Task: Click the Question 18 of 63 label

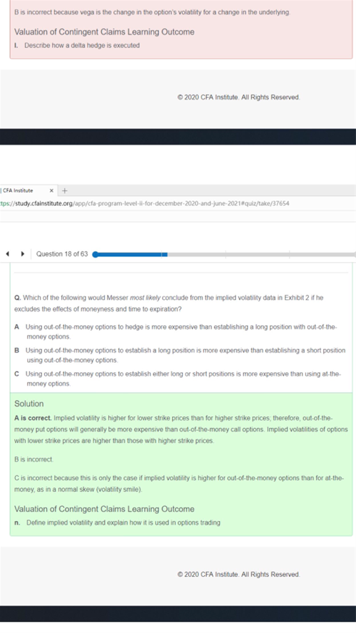Action: click(62, 254)
